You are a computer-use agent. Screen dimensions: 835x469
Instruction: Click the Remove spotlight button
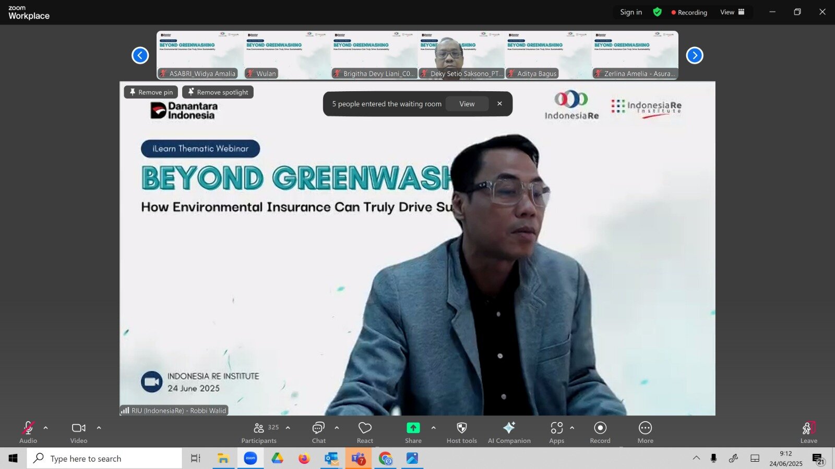218,92
